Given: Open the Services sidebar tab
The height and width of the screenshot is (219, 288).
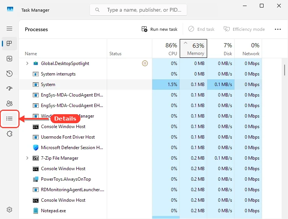Looking at the screenshot, I should (9, 134).
